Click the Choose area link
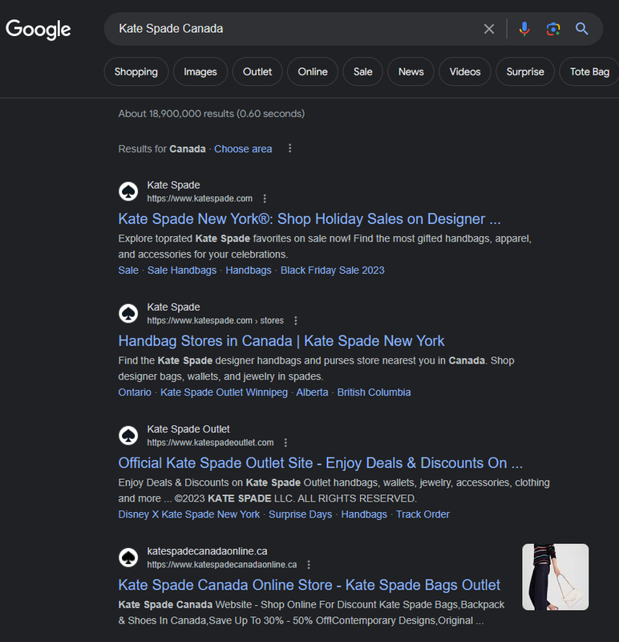The image size is (619, 642). pyautogui.click(x=243, y=148)
